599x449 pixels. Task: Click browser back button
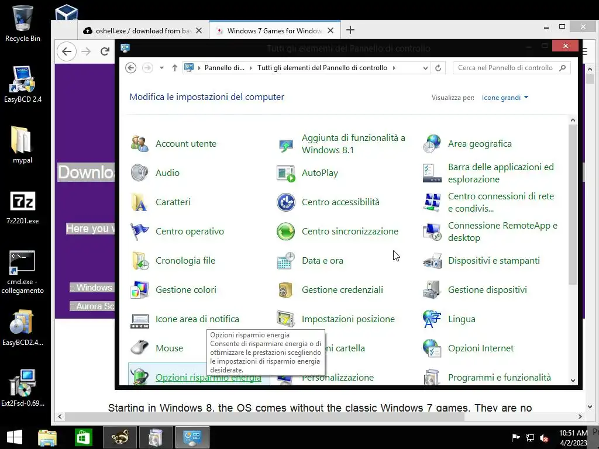tap(67, 51)
